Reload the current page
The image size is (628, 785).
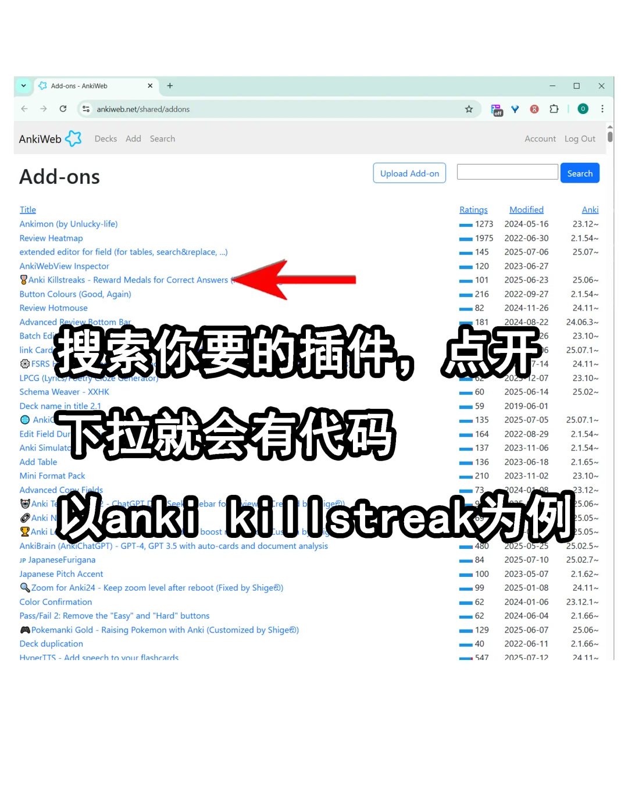tap(63, 109)
